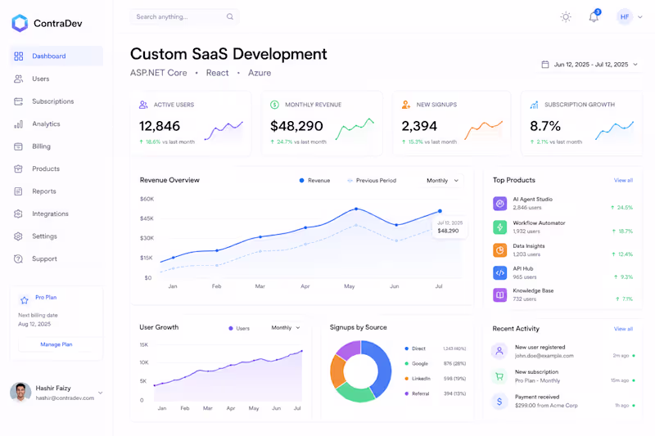Click React tech tag link
The height and width of the screenshot is (436, 655).
click(217, 73)
